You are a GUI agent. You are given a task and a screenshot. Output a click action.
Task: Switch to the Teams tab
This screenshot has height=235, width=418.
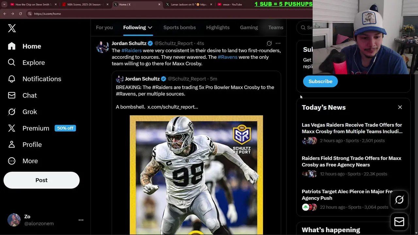tap(276, 27)
